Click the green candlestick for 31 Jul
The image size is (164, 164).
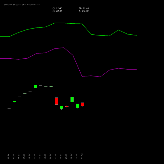click(x=77, y=106)
